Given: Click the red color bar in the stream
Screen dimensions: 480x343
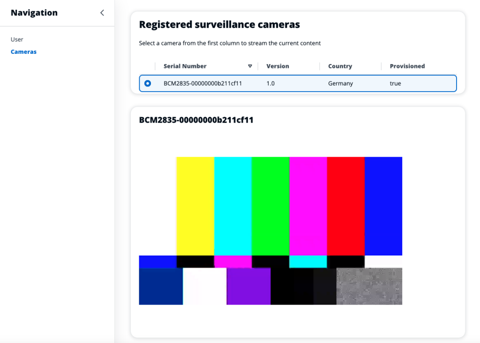Looking at the screenshot, I should 346,206.
